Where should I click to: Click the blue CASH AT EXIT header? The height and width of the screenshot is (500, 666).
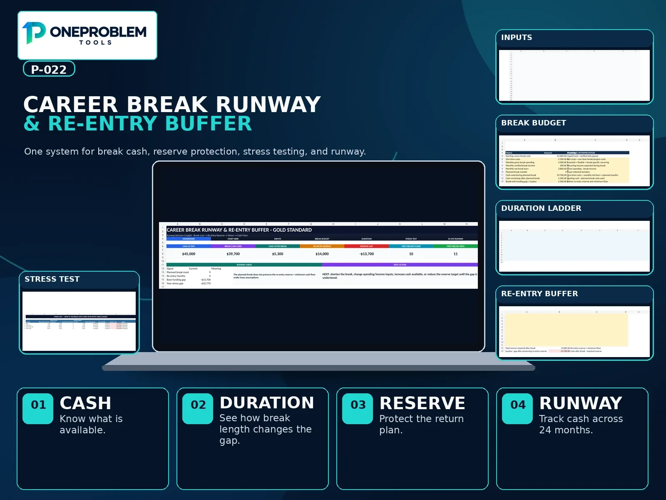click(x=189, y=246)
